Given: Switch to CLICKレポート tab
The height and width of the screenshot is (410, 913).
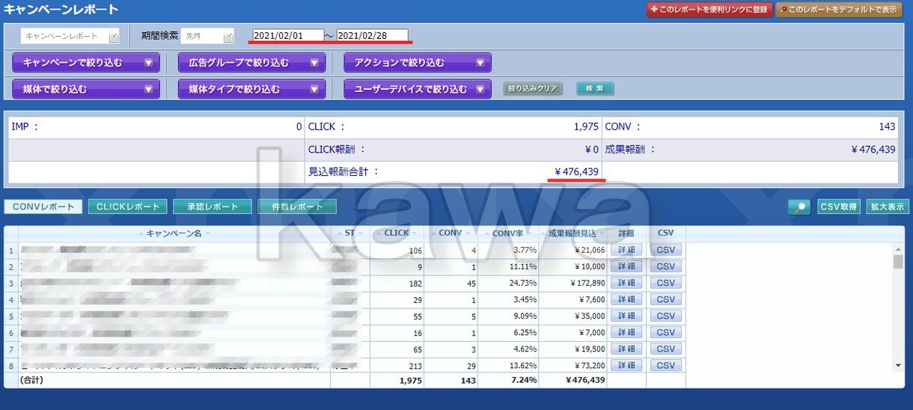Looking at the screenshot, I should pos(128,206).
